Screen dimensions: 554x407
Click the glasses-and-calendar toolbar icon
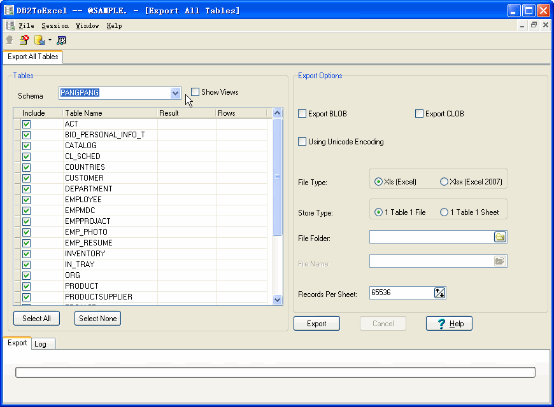pyautogui.click(x=61, y=41)
